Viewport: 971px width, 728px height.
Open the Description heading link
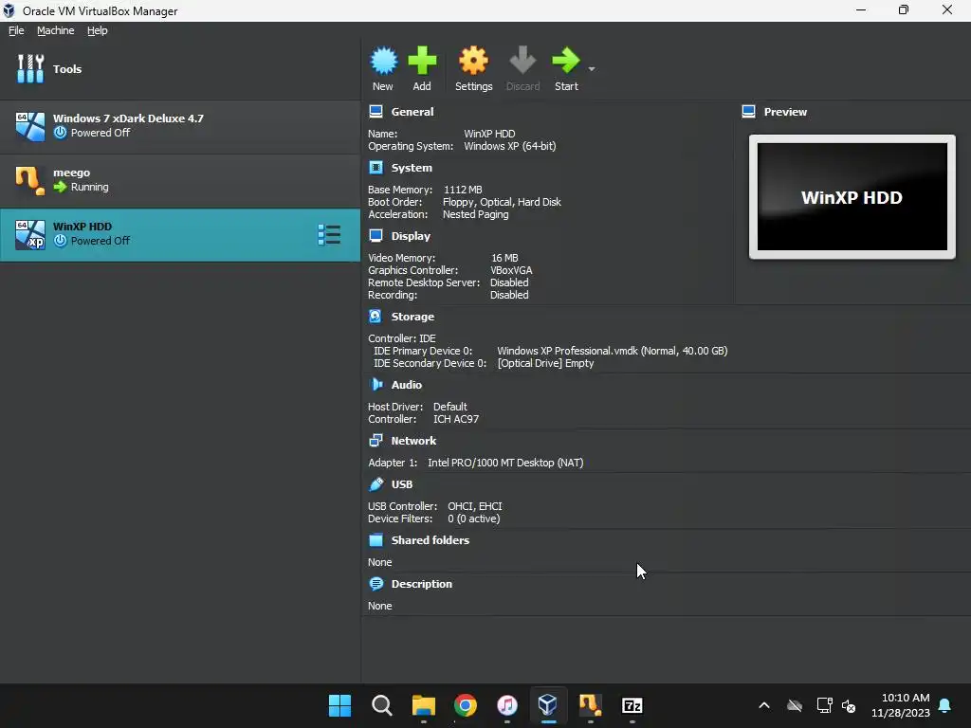[x=422, y=584]
